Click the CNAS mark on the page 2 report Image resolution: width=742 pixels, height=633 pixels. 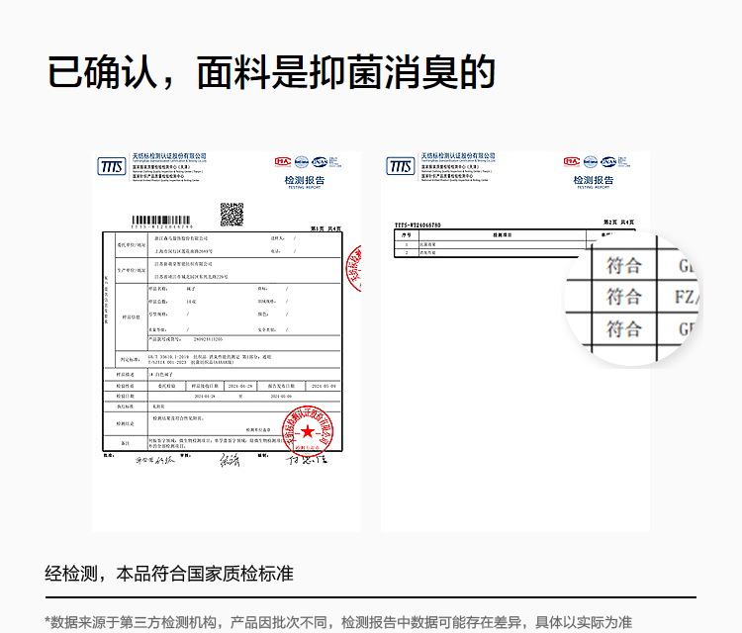[x=608, y=162]
